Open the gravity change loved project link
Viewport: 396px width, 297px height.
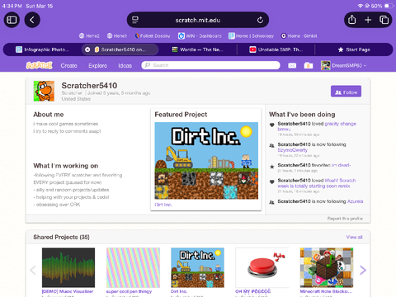tap(317, 126)
